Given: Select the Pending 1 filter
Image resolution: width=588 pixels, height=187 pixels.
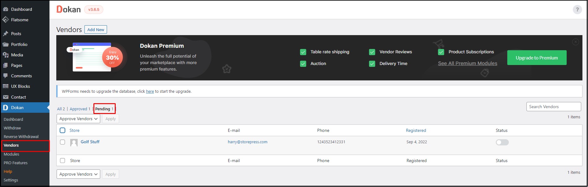Looking at the screenshot, I should [104, 109].
